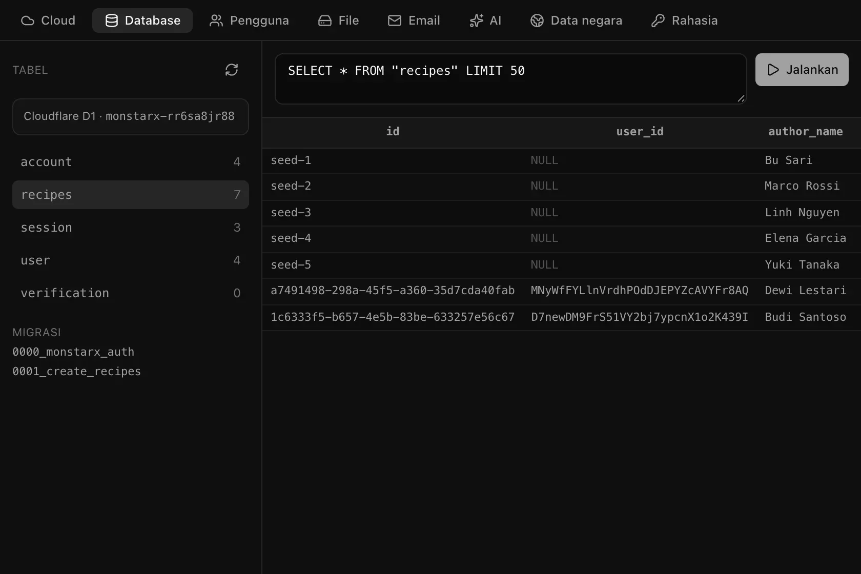Image resolution: width=861 pixels, height=574 pixels.
Task: Click the cloud icon in the top bar
Action: click(28, 20)
